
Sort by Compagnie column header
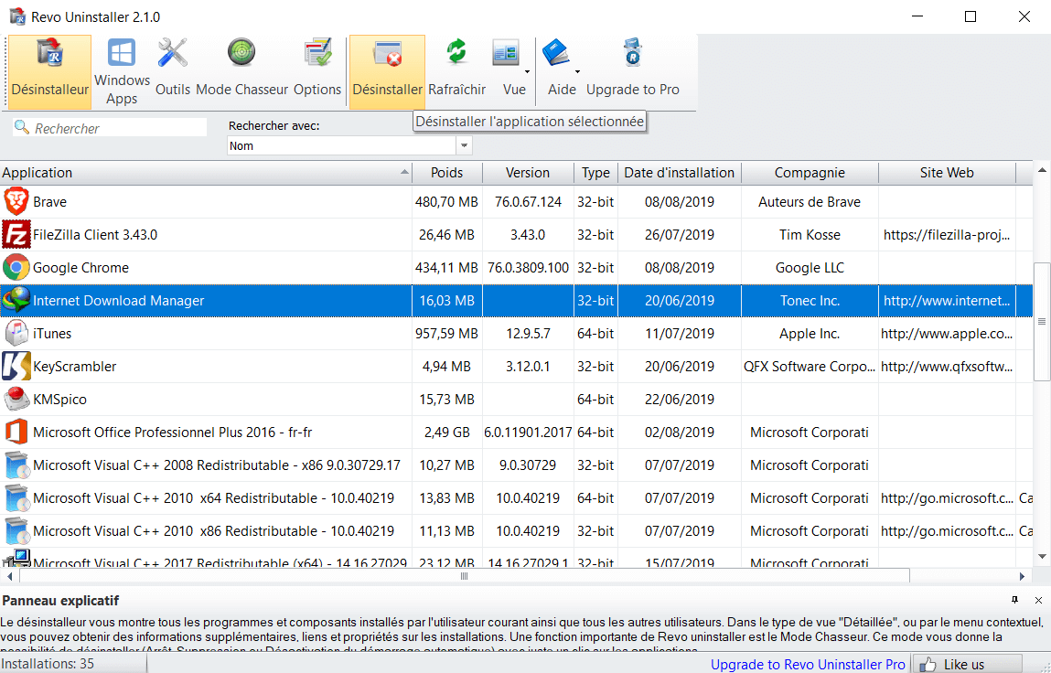point(810,172)
